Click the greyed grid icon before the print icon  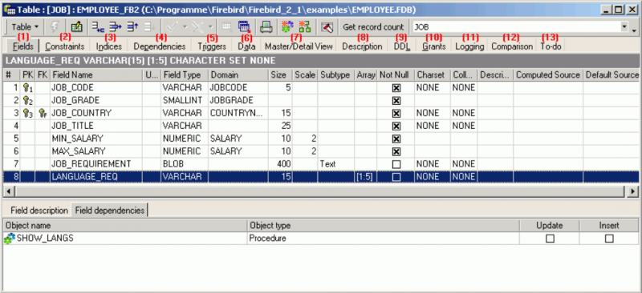click(x=227, y=27)
